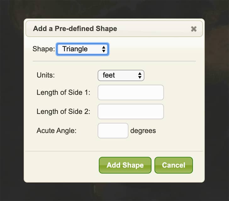Click the 'Acute Angle:' label
Screen dimensions: 229x201
click(x=57, y=131)
